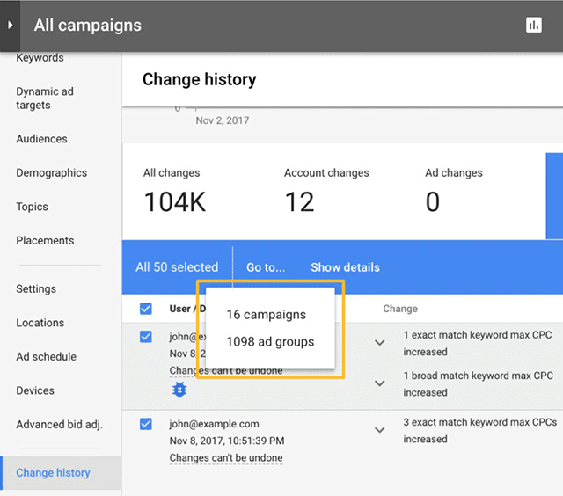Click the Show details button
The height and width of the screenshot is (496, 563).
345,267
